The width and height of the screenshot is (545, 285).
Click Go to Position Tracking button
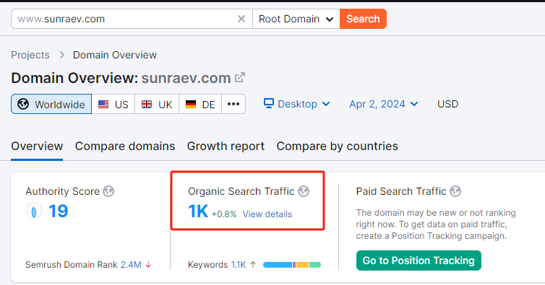click(x=419, y=260)
